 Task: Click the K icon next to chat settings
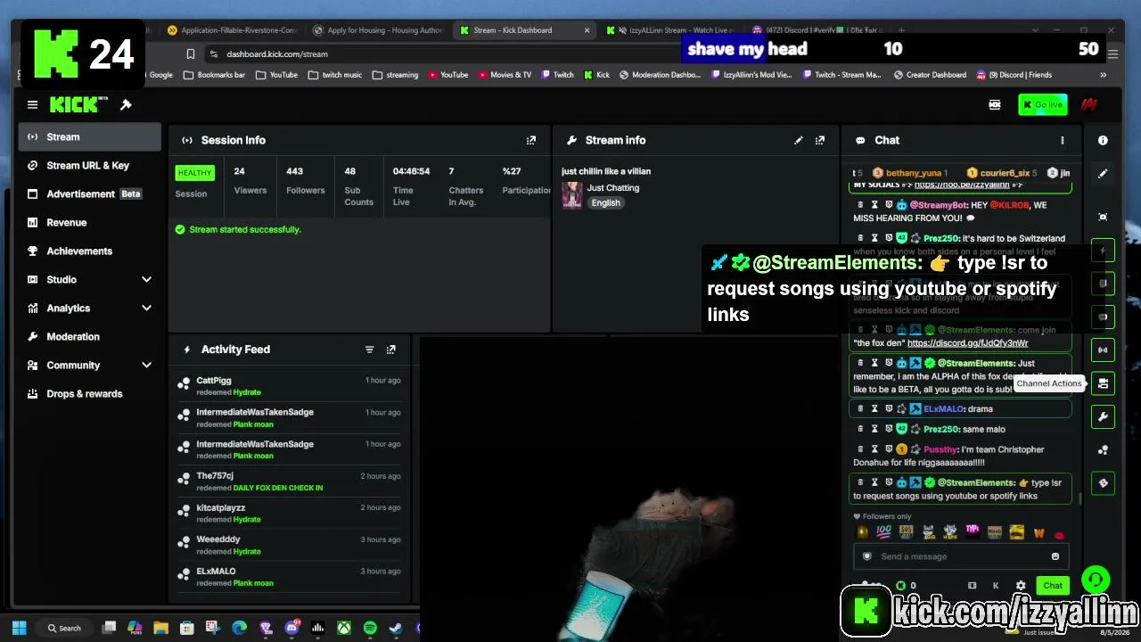(x=996, y=586)
